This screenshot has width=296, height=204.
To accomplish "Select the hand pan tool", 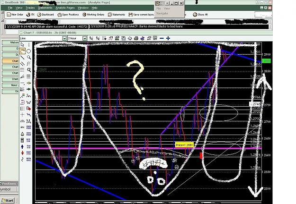I will click(22, 51).
